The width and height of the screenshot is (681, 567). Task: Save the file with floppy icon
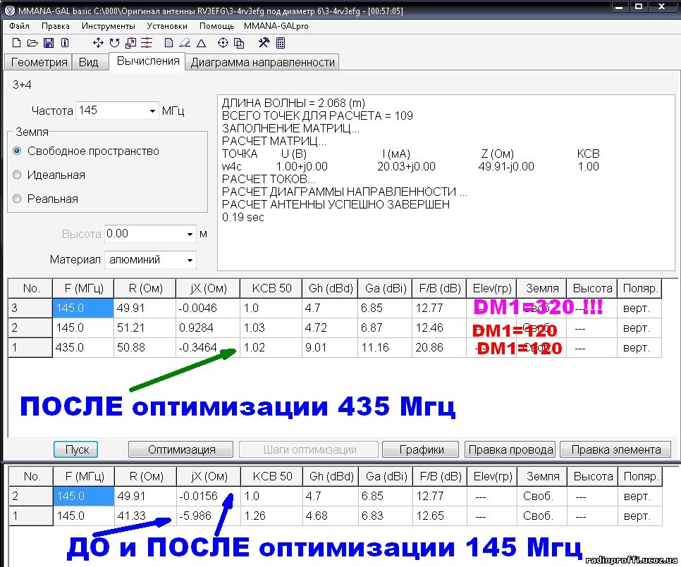tap(49, 42)
